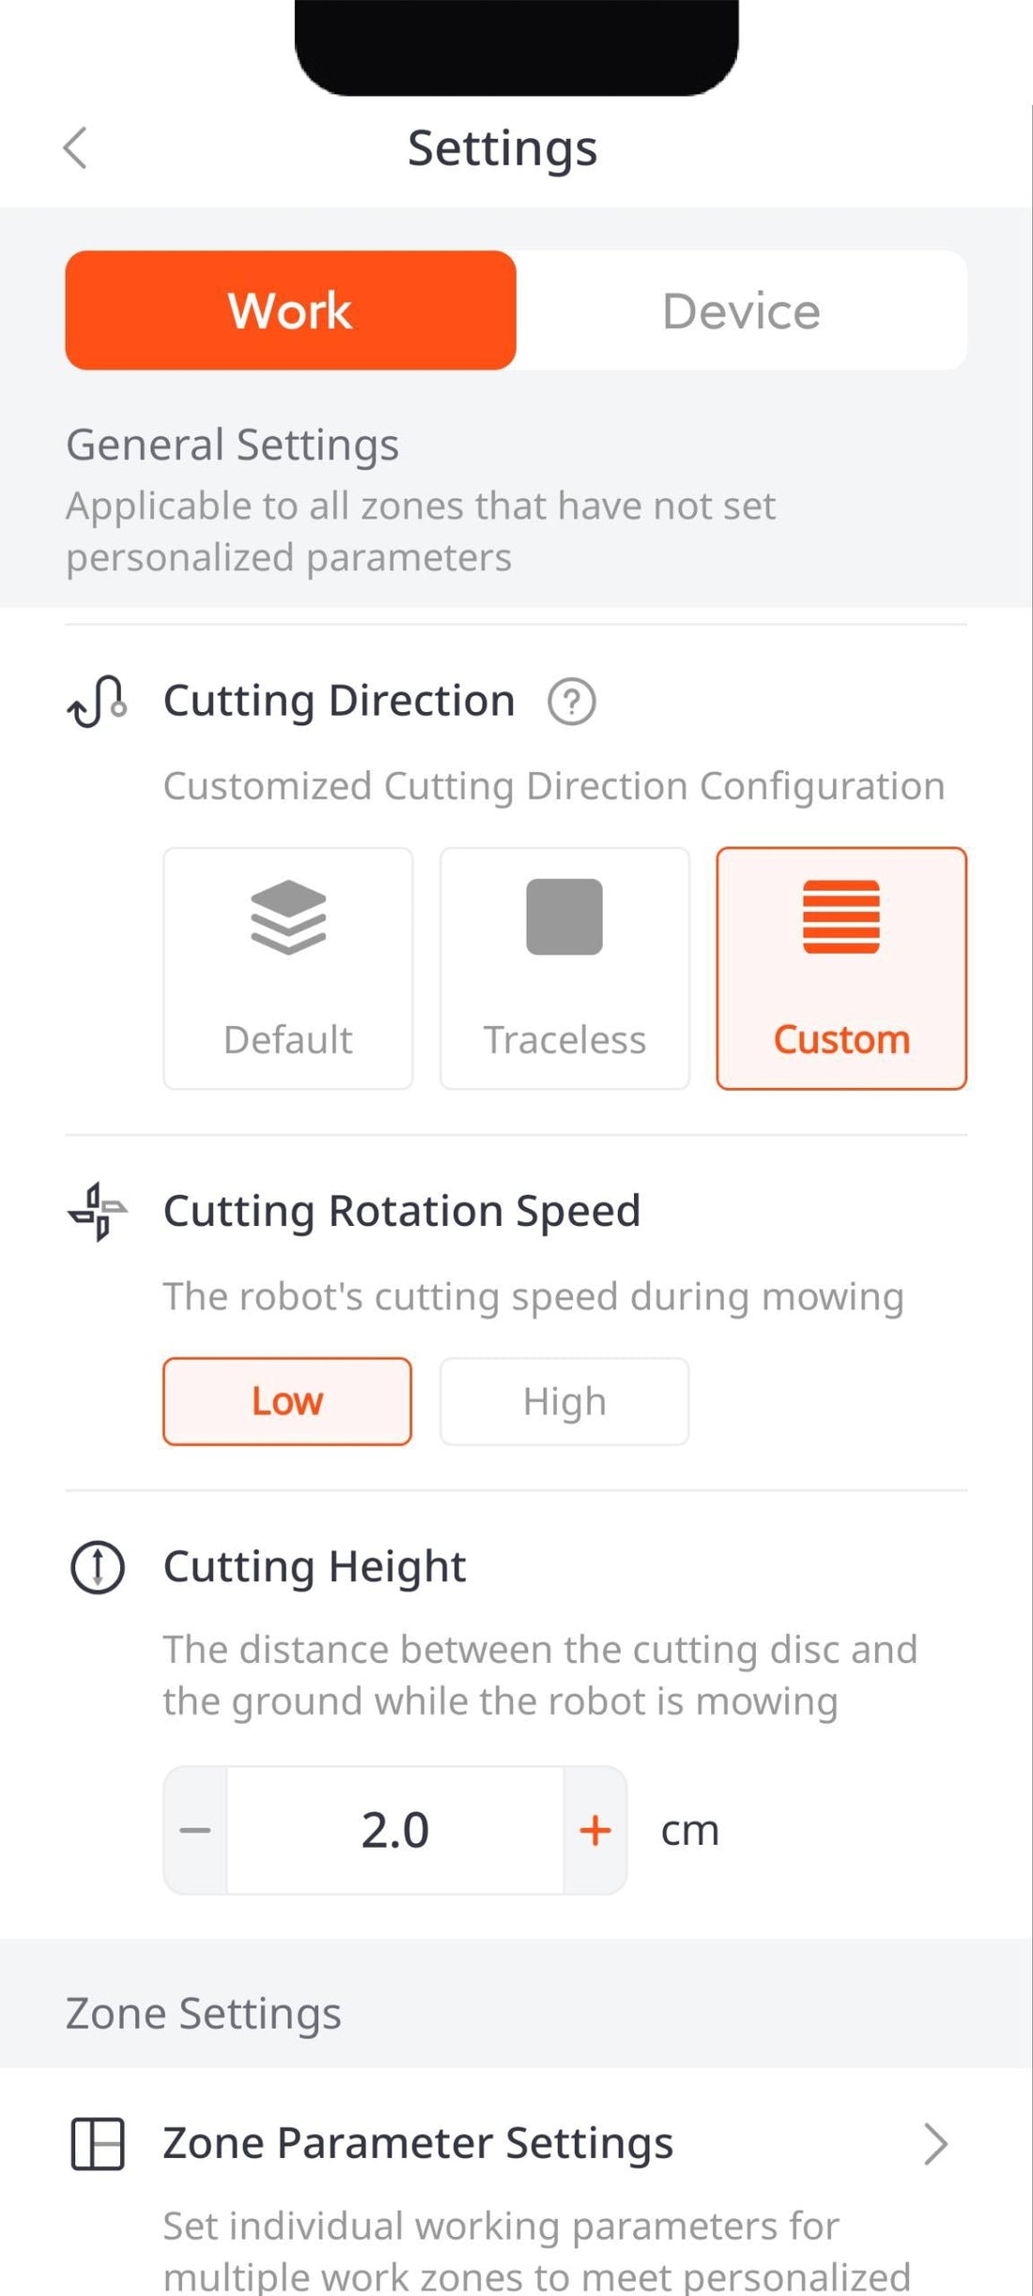Click the Zone Parameter Settings grid icon
Image resolution: width=1033 pixels, height=2296 pixels.
(x=98, y=2144)
